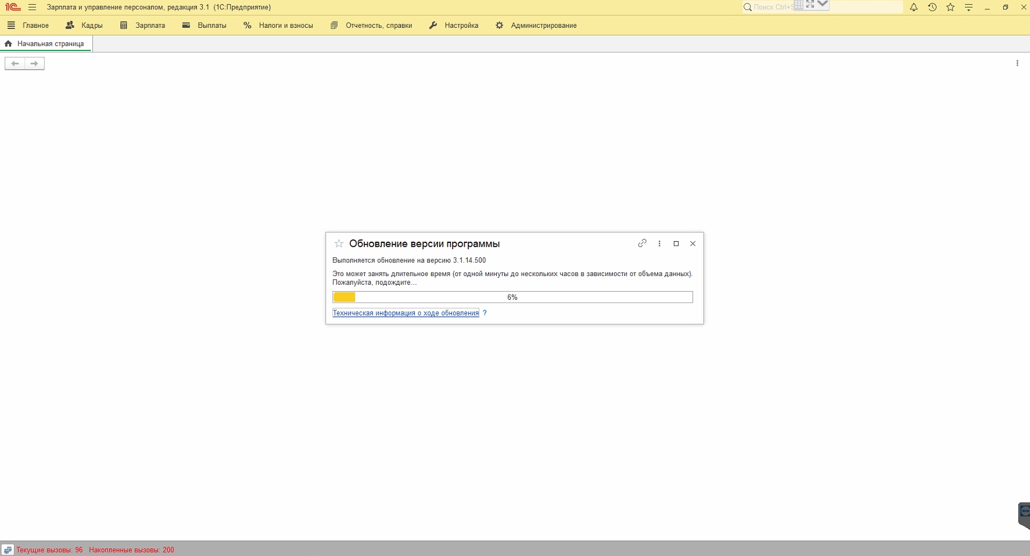
Task: Open the history clock icon
Action: 932,8
